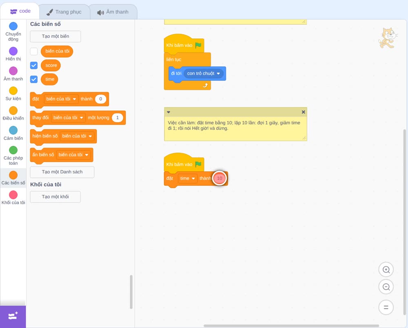This screenshot has width=408, height=328.
Task: Switch to the Trang phục tab
Action: (x=64, y=12)
